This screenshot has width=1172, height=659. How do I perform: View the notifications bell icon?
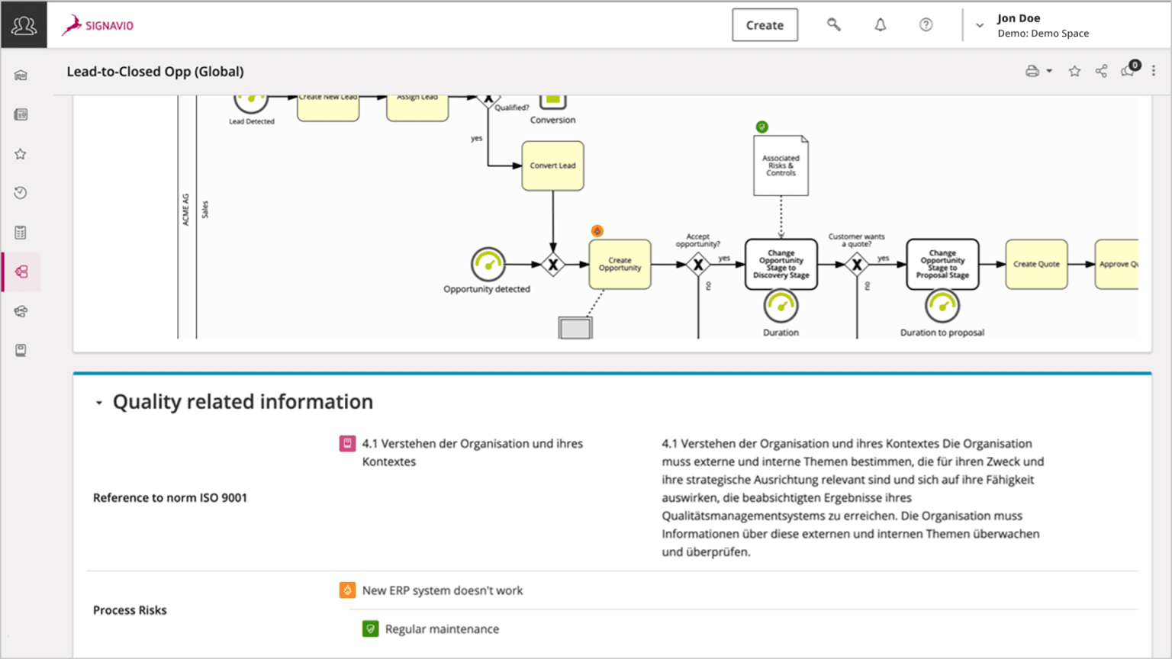(x=880, y=24)
